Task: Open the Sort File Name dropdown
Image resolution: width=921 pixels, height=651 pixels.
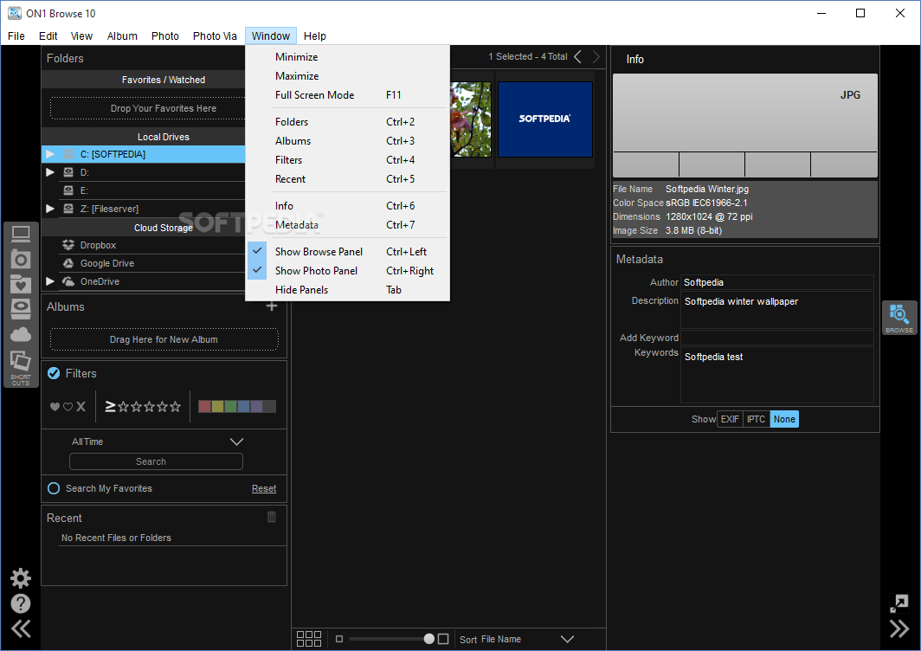Action: click(x=516, y=639)
